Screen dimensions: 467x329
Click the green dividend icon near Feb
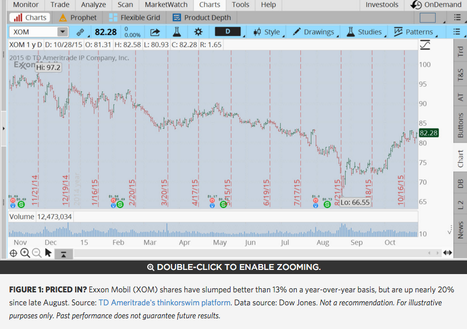120,204
